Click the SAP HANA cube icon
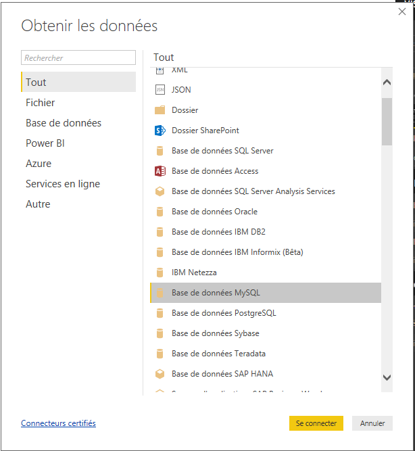The width and height of the screenshot is (415, 451). [x=160, y=374]
